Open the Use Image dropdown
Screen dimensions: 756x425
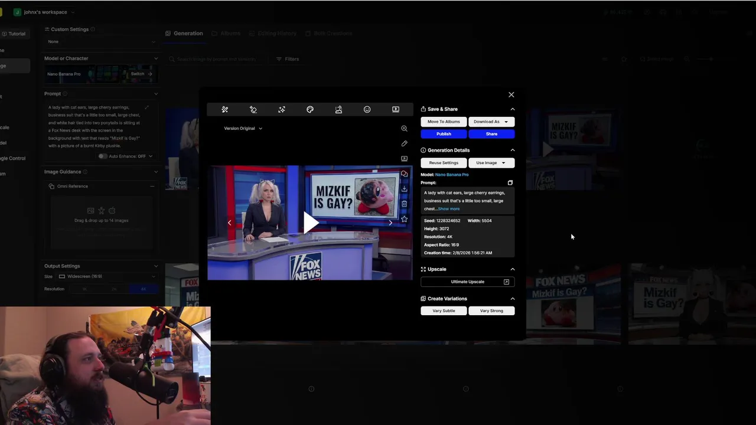click(x=491, y=163)
